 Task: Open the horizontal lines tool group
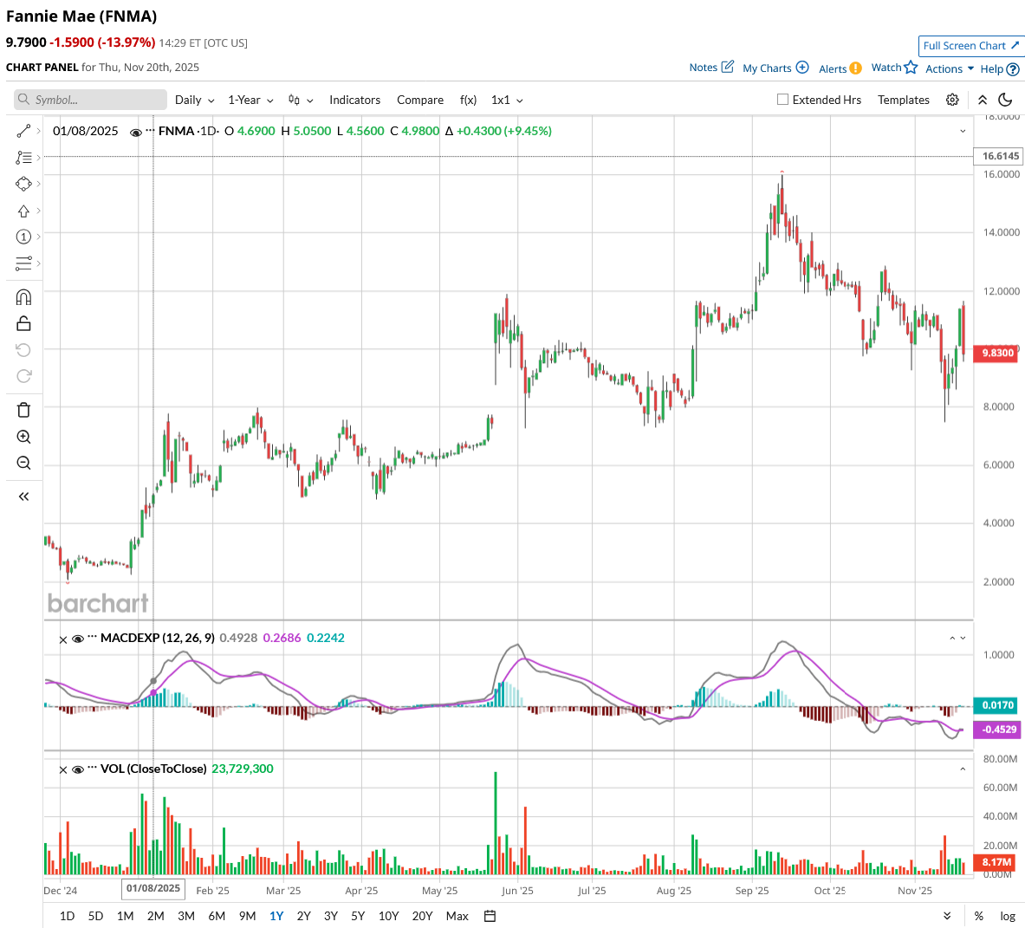point(23,263)
